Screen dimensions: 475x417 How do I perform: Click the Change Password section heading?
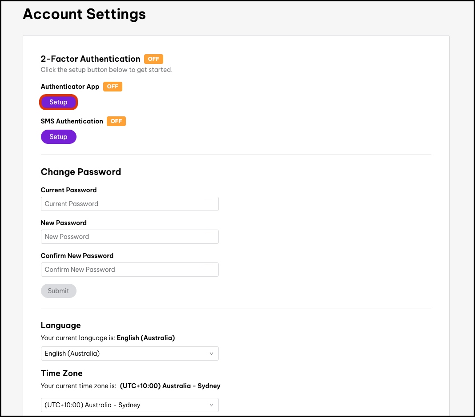[81, 172]
